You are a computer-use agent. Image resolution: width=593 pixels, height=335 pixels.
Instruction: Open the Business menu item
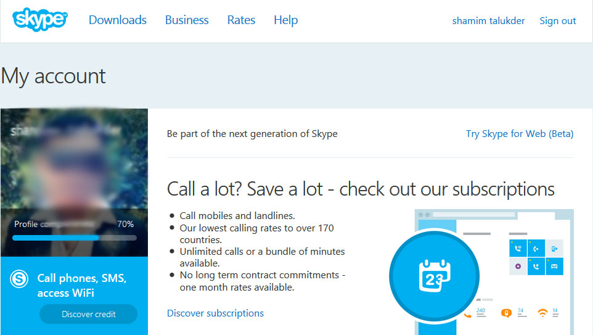187,20
